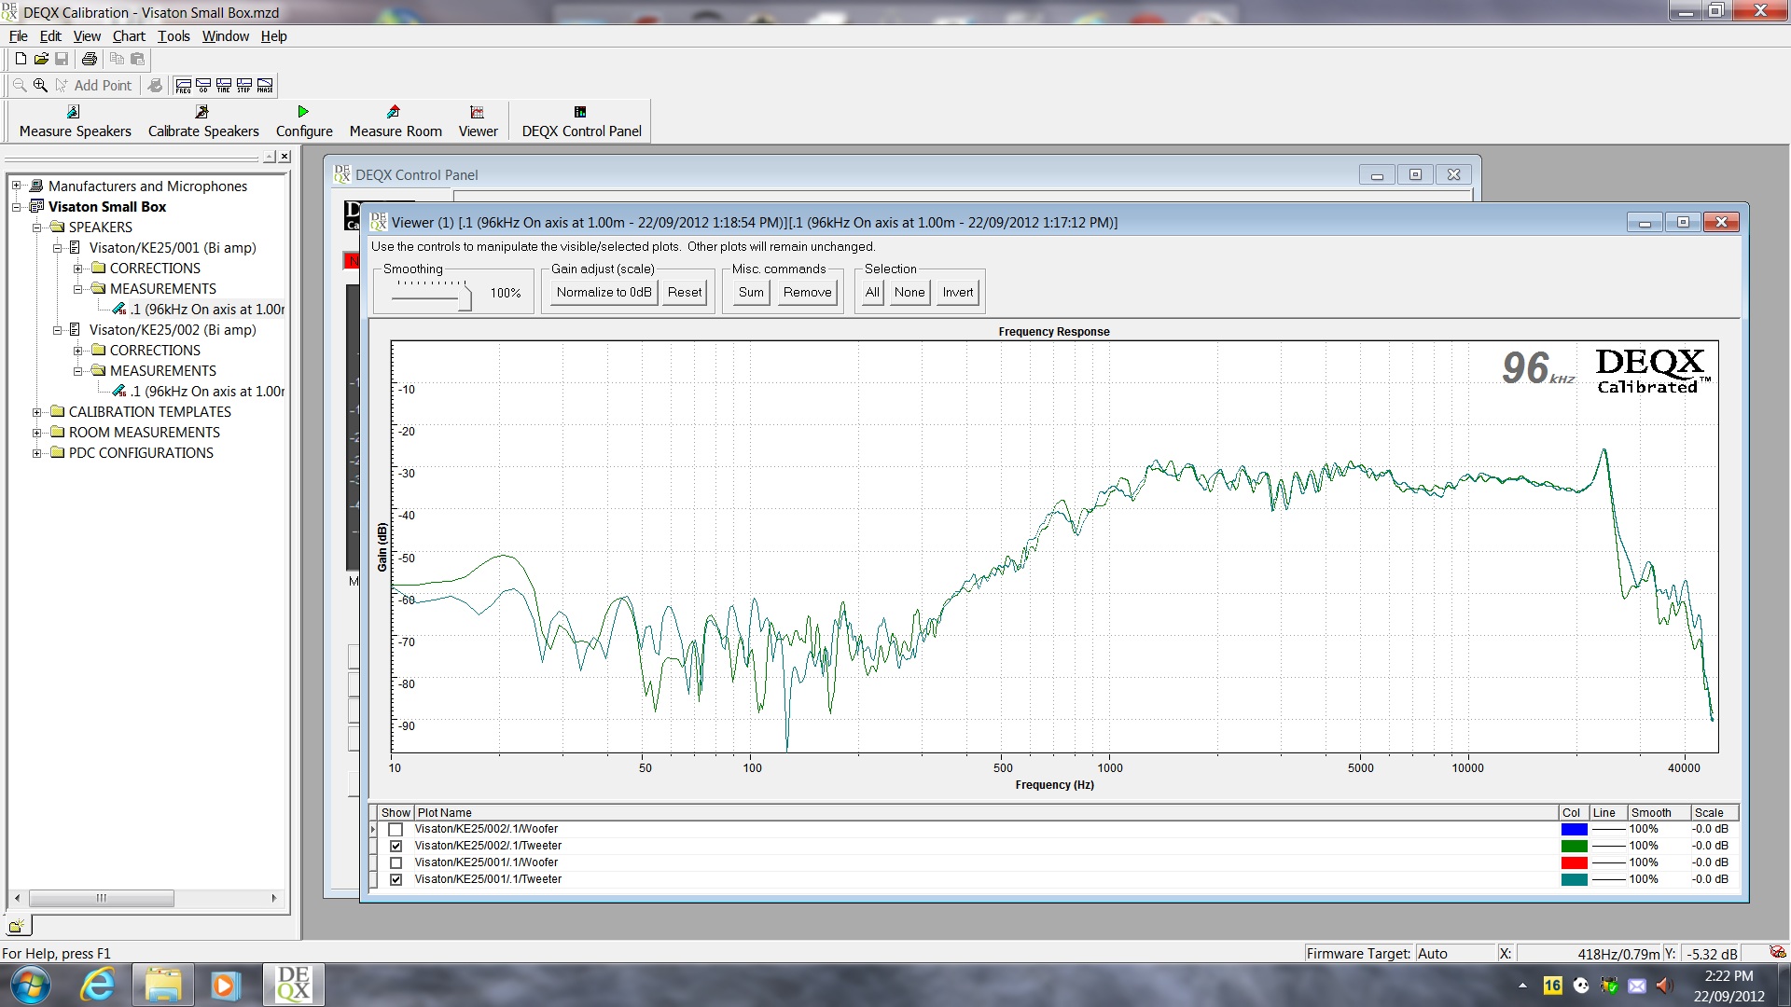Open the File menu
The image size is (1791, 1007).
pyautogui.click(x=18, y=36)
